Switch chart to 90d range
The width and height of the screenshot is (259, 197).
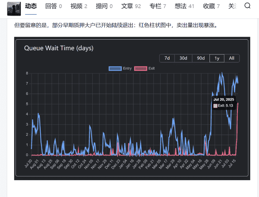tap(201, 58)
